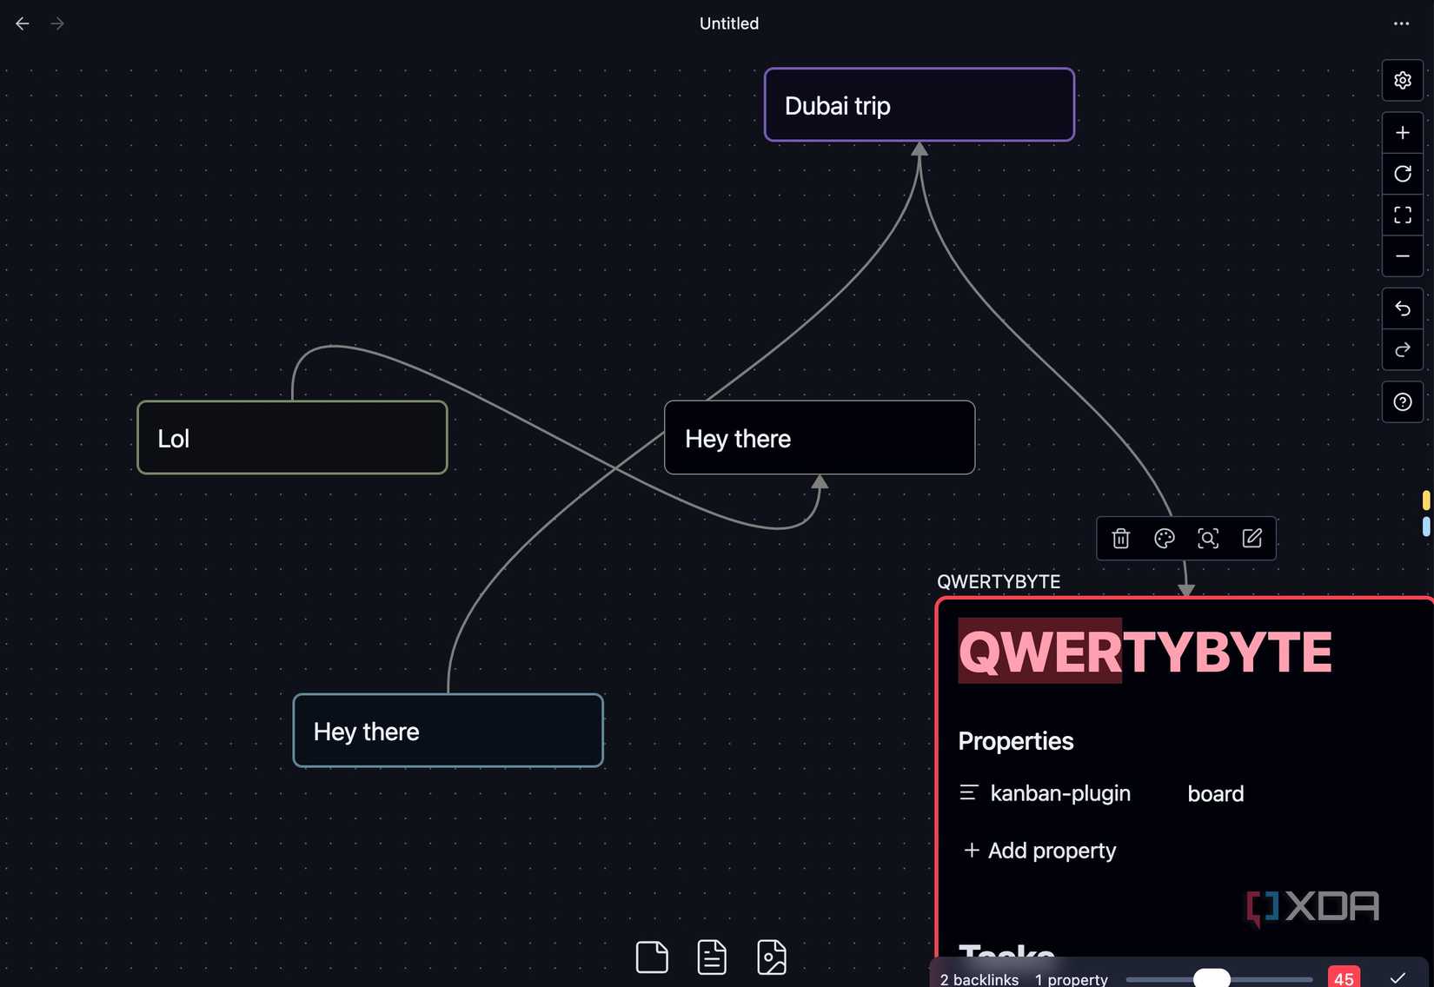The height and width of the screenshot is (987, 1434).
Task: Click the Untitled canvas title
Action: [x=729, y=23]
